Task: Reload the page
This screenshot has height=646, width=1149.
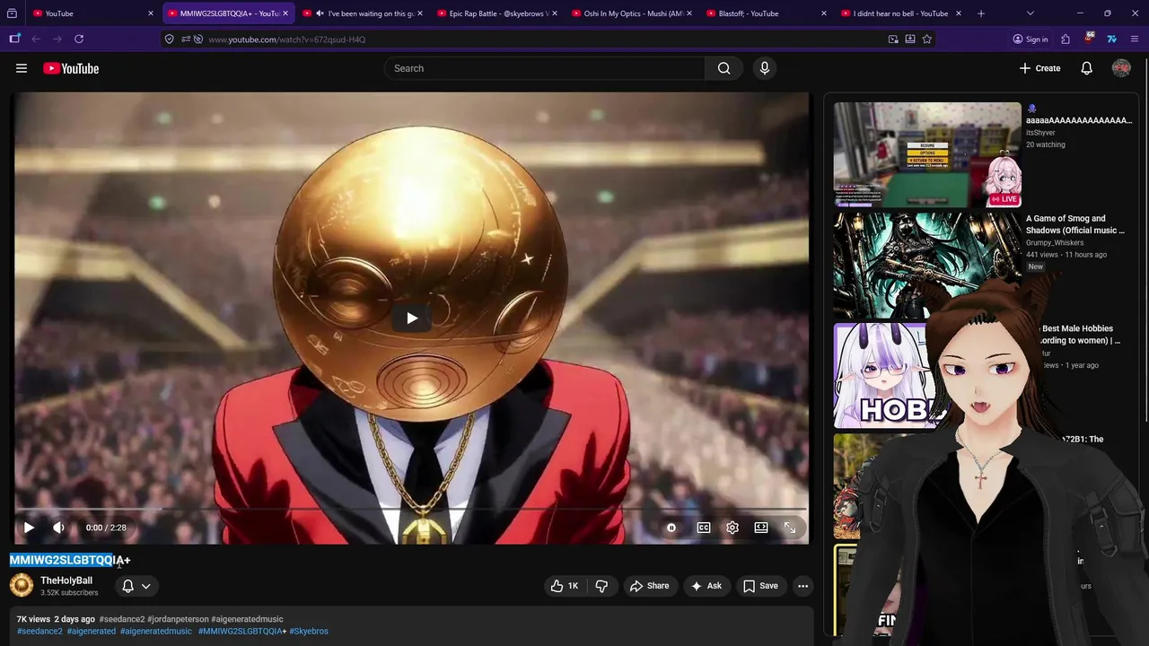Action: pos(79,39)
